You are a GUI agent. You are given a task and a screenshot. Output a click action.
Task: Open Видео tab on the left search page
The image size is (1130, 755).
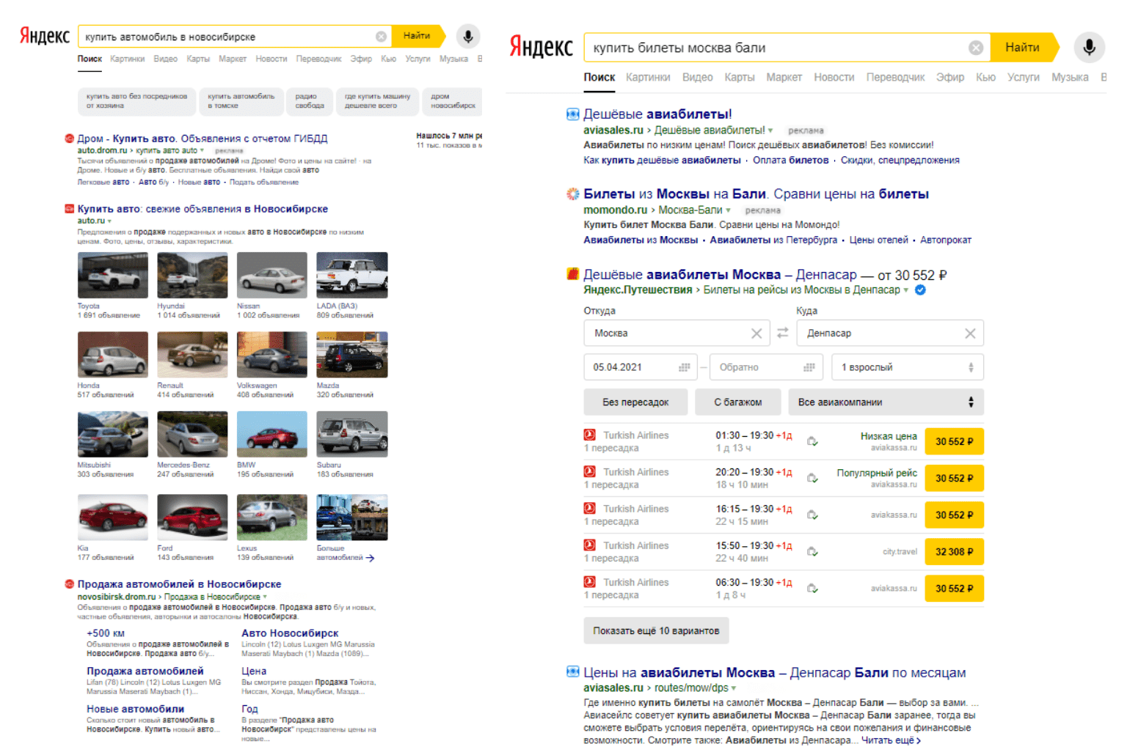[x=165, y=59]
